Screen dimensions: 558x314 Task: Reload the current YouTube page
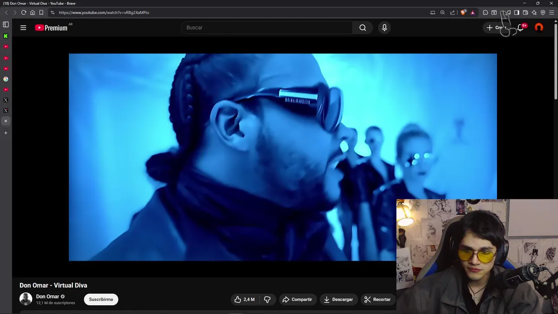[x=24, y=13]
